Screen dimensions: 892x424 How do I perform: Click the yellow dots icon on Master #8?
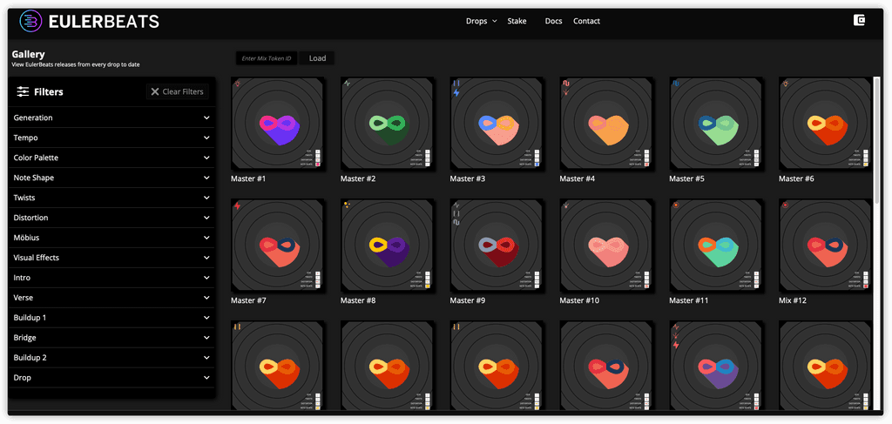coord(347,204)
